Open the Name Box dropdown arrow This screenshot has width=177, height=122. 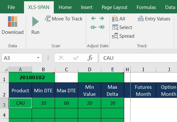click(x=38, y=58)
